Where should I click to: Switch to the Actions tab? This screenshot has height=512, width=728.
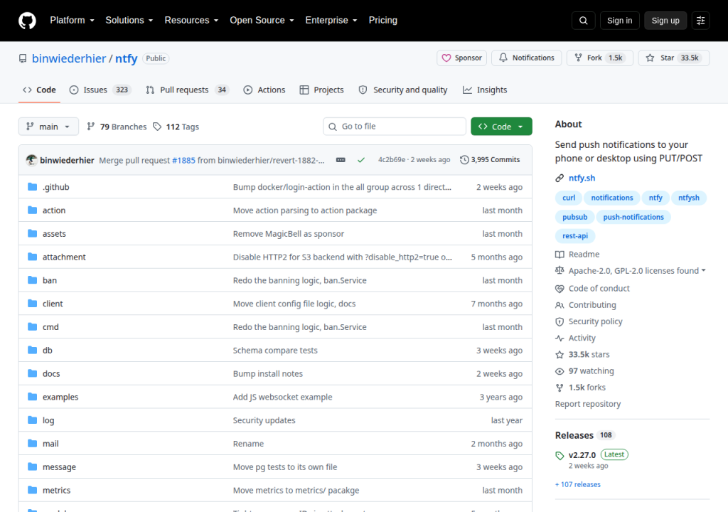(264, 90)
